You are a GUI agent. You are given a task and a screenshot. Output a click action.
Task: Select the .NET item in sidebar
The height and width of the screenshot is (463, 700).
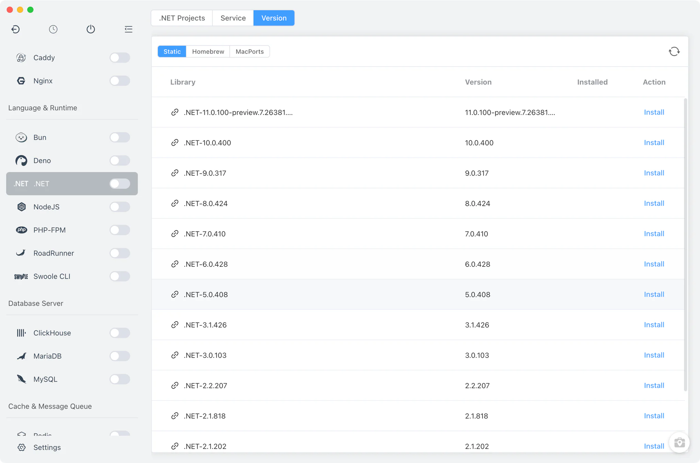point(72,184)
